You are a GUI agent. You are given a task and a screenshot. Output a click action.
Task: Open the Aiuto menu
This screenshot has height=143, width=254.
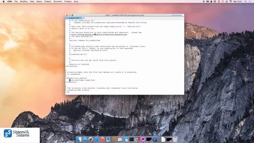pos(76,2)
